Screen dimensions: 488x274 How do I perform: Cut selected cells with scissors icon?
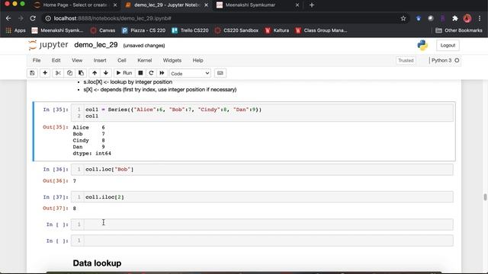(x=58, y=73)
